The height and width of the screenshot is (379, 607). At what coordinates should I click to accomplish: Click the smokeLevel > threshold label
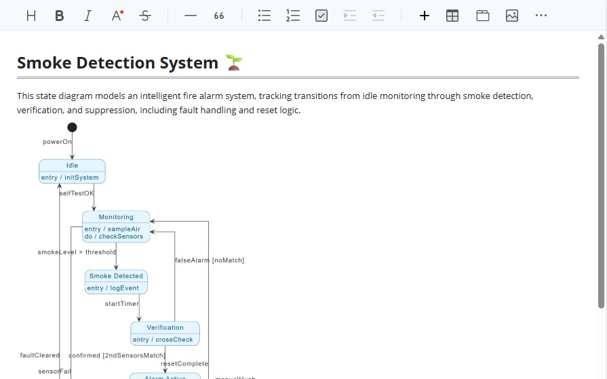click(77, 252)
